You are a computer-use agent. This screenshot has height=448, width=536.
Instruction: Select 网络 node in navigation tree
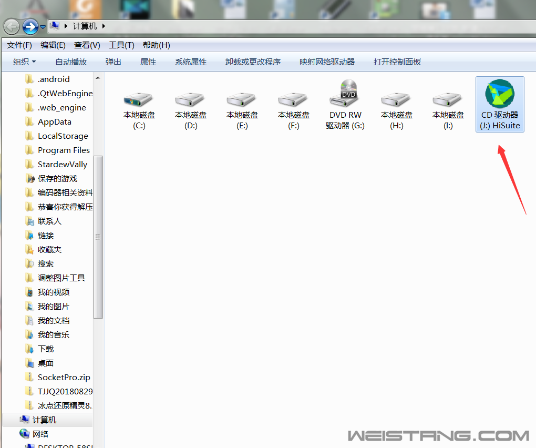coord(34,434)
